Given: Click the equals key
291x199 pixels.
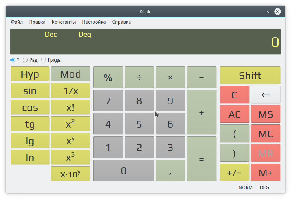Looking at the screenshot, I should click(201, 159).
